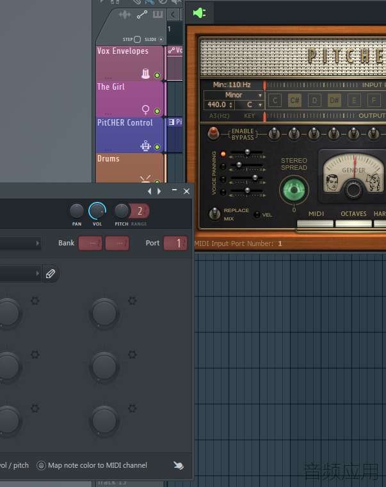Screen dimensions: 386x487
Task: Toggle the fourth voice panning LED
Action: (223, 192)
